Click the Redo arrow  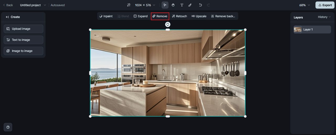(208, 5)
